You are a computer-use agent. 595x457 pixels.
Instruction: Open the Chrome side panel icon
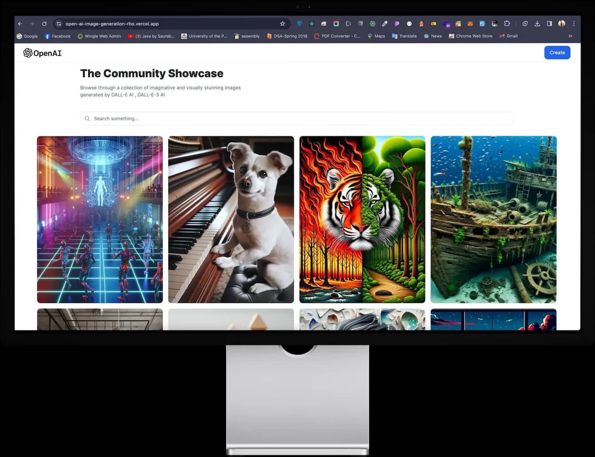(549, 23)
